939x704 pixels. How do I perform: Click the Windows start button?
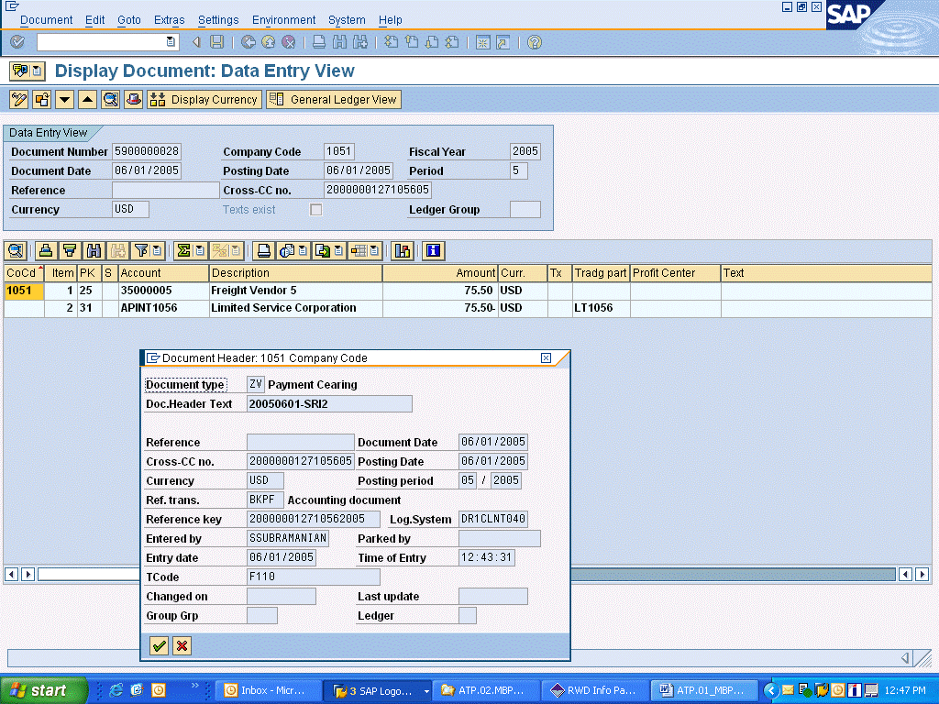(x=44, y=691)
